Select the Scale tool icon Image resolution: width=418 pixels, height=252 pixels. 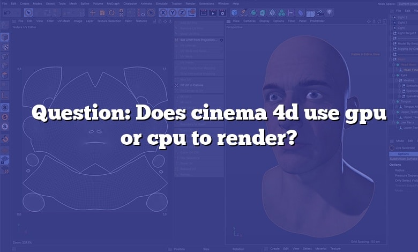pyautogui.click(x=102, y=12)
